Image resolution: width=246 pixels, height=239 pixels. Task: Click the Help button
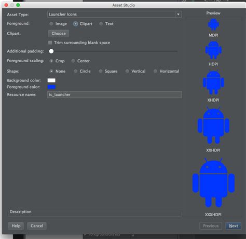pos(16,226)
